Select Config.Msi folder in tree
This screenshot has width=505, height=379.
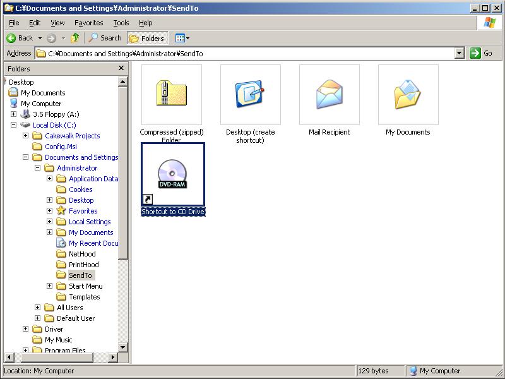[61, 147]
